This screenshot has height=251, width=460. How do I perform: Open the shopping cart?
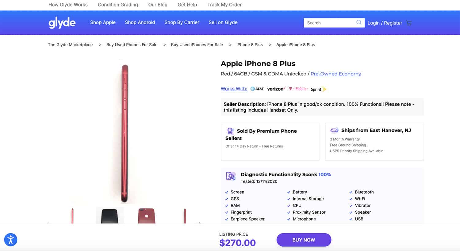(x=409, y=23)
